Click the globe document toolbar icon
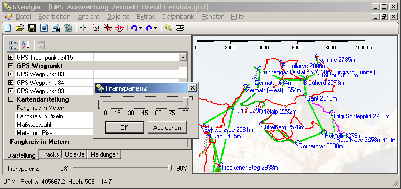Image resolution: width=401 pixels, height=189 pixels. pyautogui.click(x=44, y=28)
